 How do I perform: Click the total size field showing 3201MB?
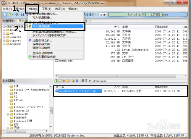pos(103,15)
